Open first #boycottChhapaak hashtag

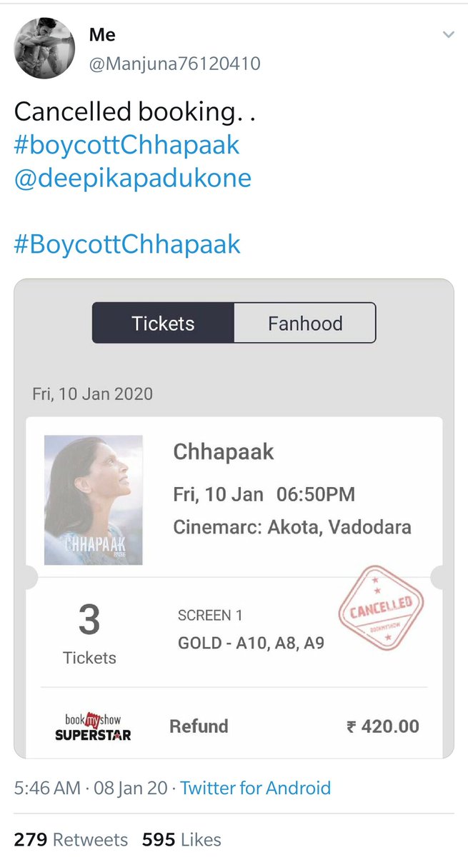[127, 145]
